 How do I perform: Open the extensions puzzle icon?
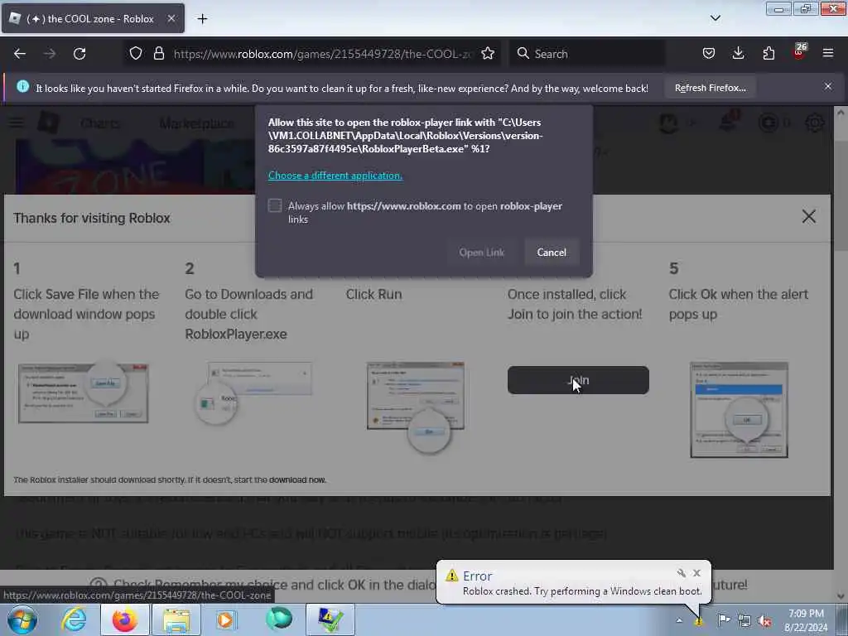click(x=768, y=54)
